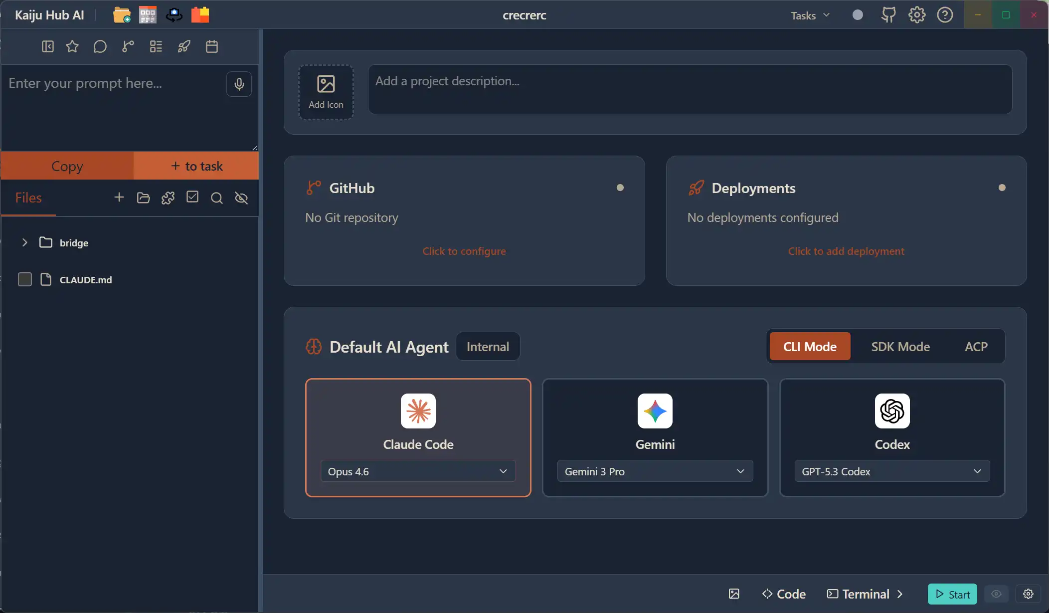Click the robot sync icon in title bar
Image resolution: width=1049 pixels, height=613 pixels.
pyautogui.click(x=174, y=15)
